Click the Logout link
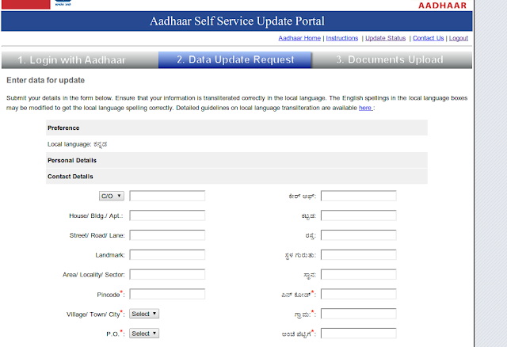 click(458, 38)
